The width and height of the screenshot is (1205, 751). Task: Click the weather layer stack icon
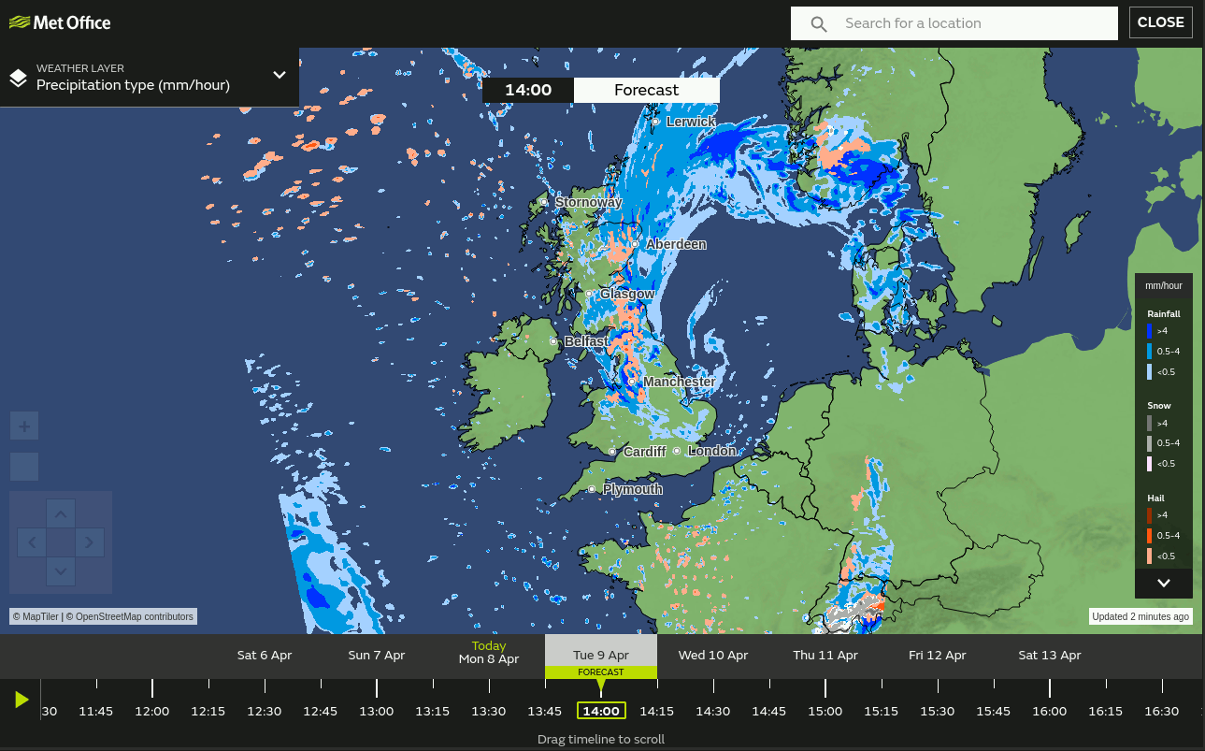[19, 78]
